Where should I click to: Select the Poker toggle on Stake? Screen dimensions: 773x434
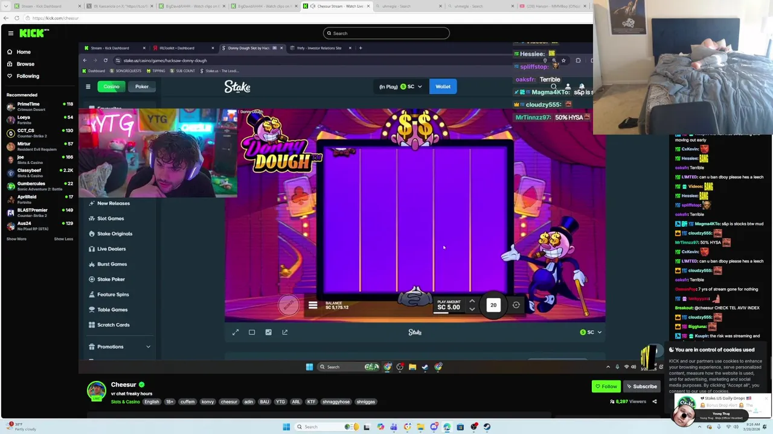tap(142, 87)
